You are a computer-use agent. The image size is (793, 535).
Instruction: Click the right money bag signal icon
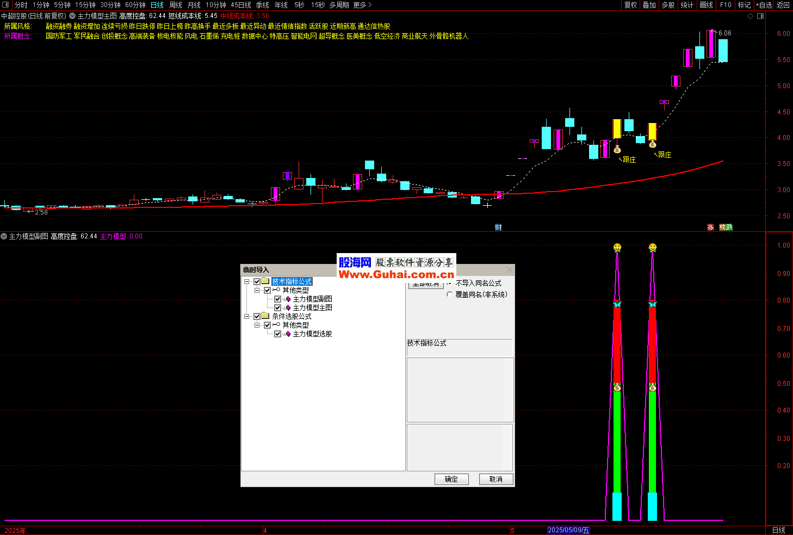coord(652,144)
